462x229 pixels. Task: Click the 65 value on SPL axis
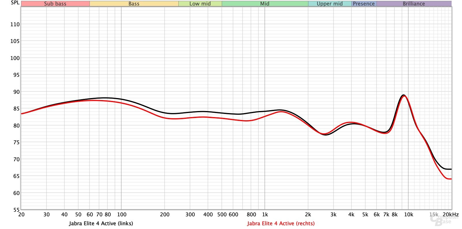click(16, 176)
